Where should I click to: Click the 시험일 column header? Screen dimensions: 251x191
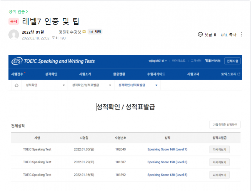coord(84,138)
